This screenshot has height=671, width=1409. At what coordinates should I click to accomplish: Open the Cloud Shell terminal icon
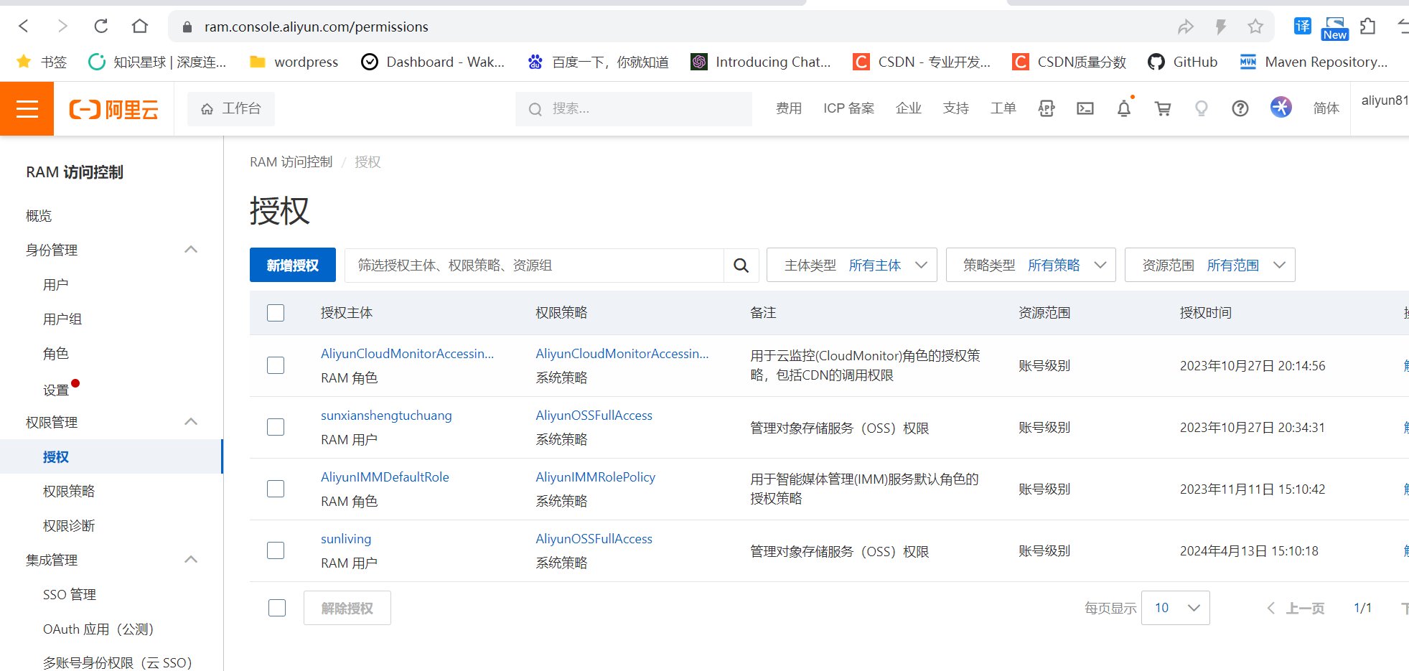coord(1085,108)
